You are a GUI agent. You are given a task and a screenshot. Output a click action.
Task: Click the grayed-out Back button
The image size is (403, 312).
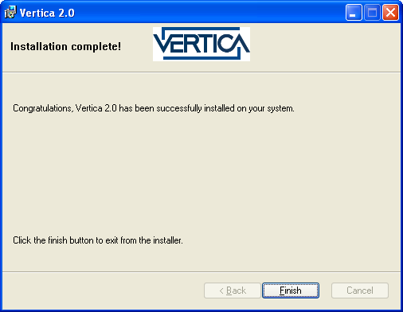233,291
